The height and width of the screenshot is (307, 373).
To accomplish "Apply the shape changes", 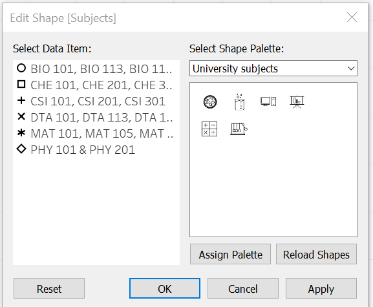I will click(321, 288).
